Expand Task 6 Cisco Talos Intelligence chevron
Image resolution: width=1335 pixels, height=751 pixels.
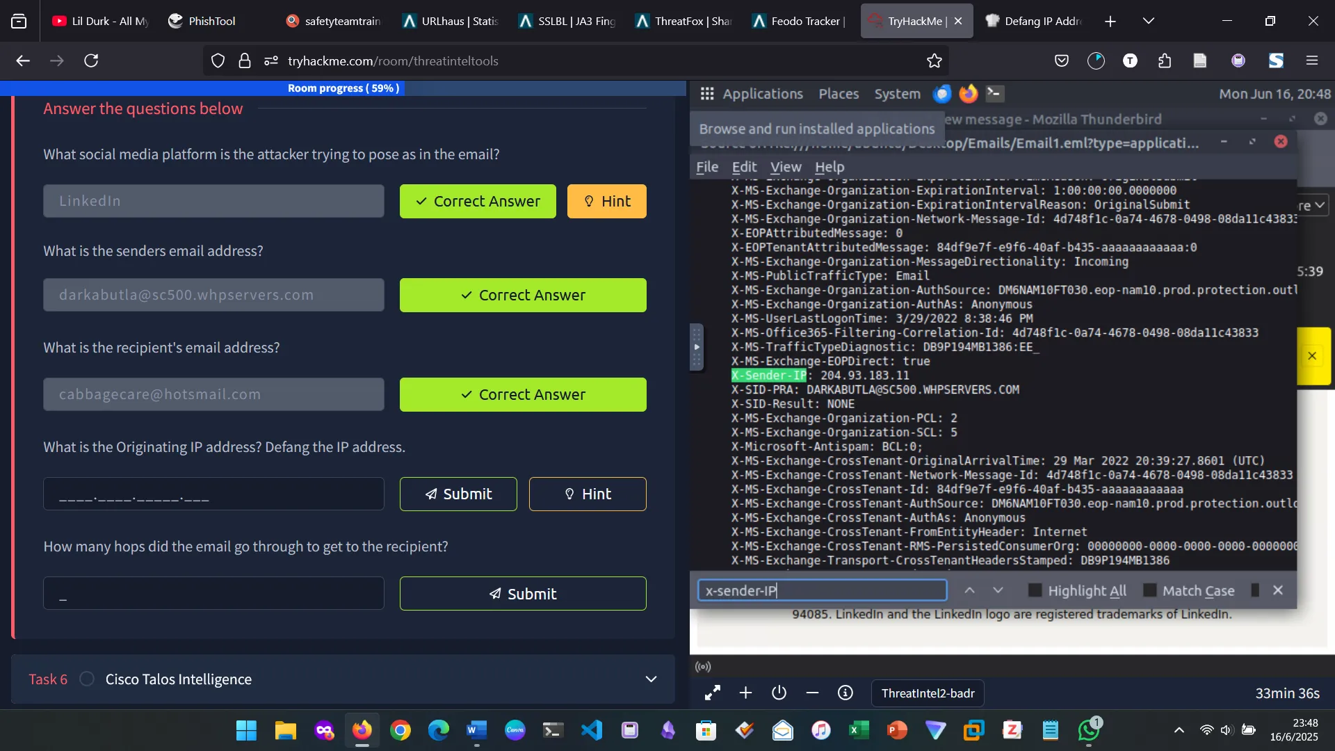[651, 679]
